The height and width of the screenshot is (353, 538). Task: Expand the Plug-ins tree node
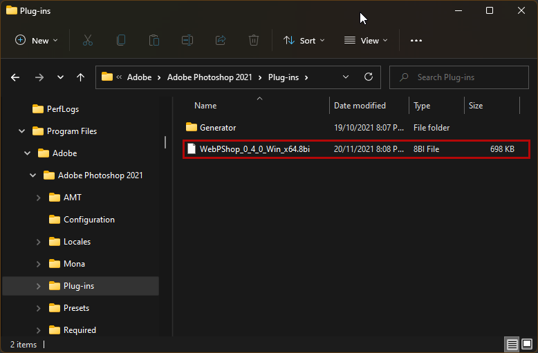pos(39,286)
